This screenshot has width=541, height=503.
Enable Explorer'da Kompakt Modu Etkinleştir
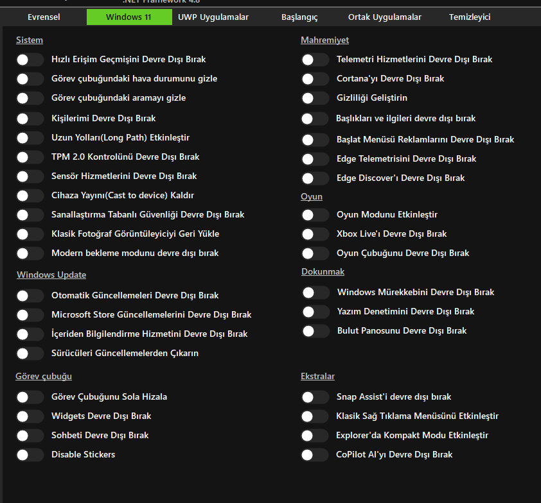(314, 436)
